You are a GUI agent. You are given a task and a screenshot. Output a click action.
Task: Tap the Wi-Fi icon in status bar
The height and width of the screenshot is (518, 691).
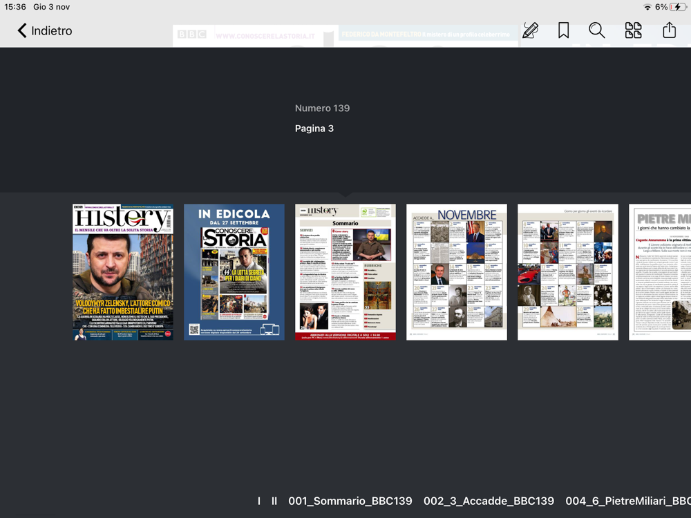647,7
